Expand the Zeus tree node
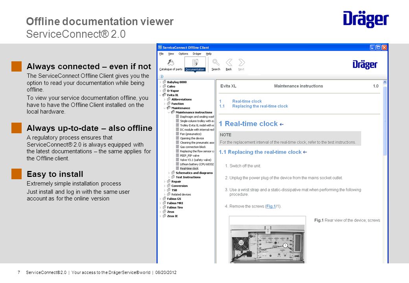The height and width of the screenshot is (283, 409). pos(160,212)
